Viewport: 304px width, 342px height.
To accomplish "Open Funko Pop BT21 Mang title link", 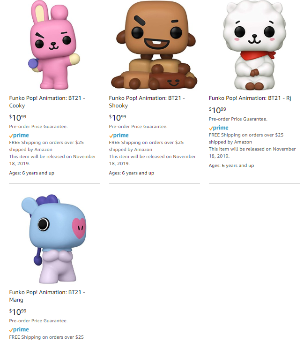I will tap(47, 296).
